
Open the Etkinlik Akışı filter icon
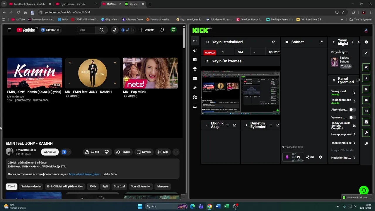click(228, 125)
